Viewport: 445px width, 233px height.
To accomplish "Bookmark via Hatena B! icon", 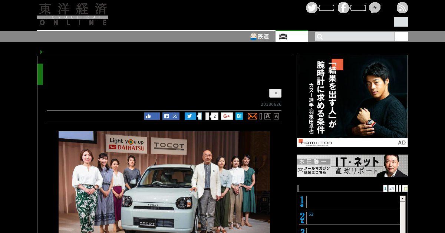I will point(239,116).
